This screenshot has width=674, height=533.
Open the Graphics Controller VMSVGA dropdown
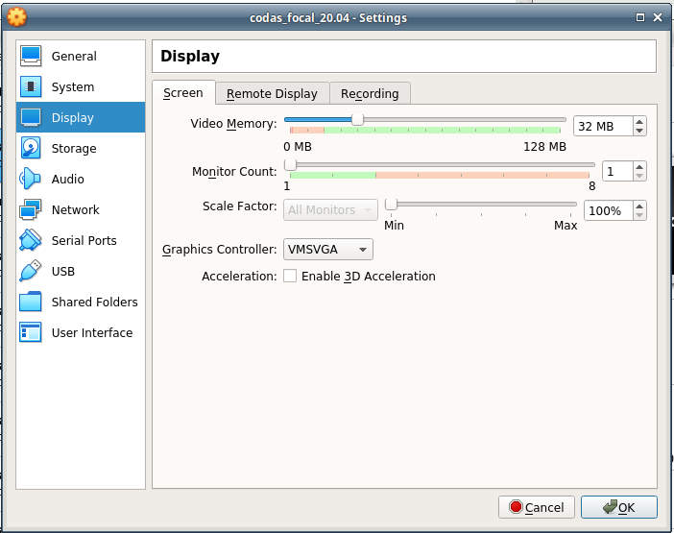pyautogui.click(x=328, y=250)
